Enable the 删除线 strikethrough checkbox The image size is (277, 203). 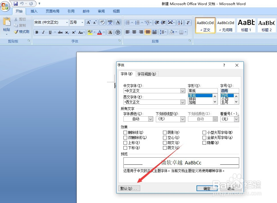point(125,132)
